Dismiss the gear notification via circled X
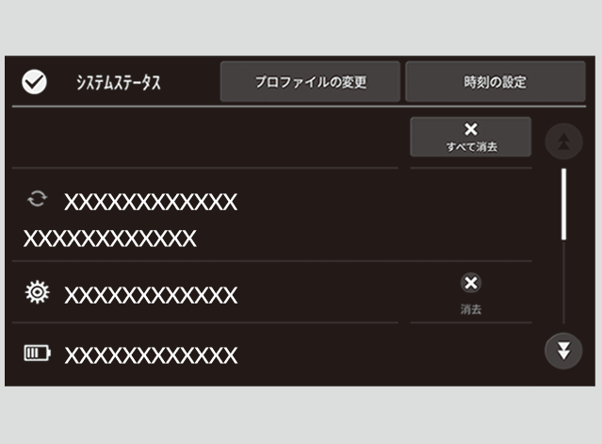This screenshot has width=602, height=444. click(471, 284)
